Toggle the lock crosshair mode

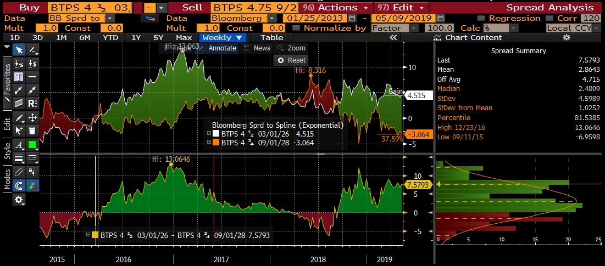[x=33, y=172]
